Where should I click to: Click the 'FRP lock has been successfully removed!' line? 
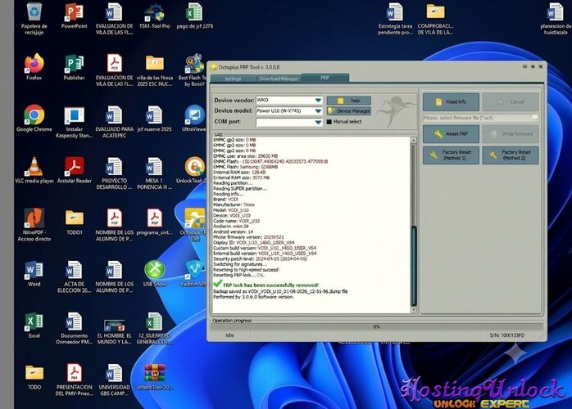click(x=270, y=285)
